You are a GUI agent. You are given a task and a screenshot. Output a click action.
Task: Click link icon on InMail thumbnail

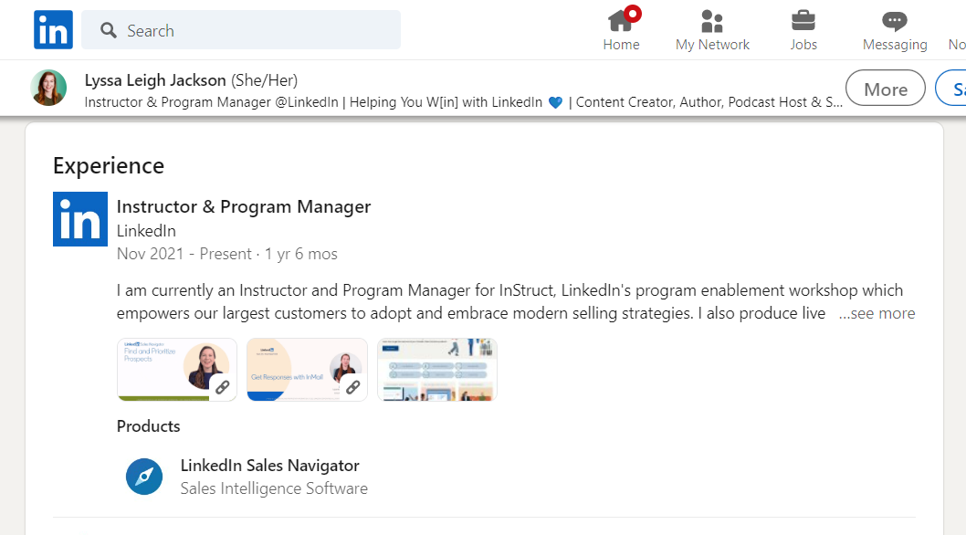click(352, 387)
